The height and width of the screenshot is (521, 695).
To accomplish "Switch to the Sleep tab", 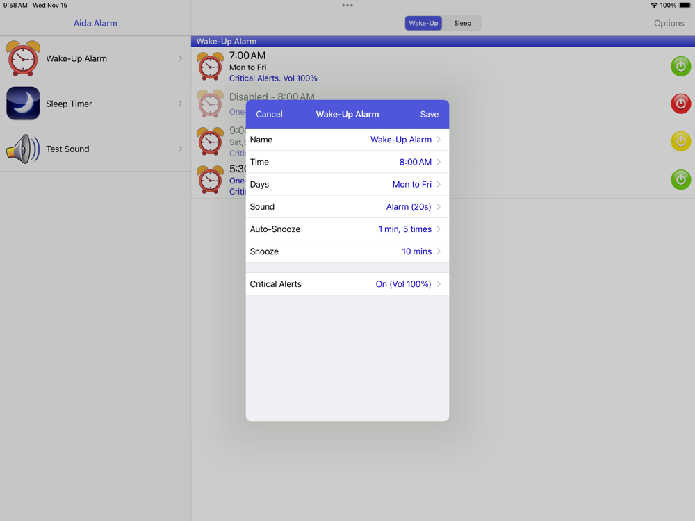I will point(462,23).
